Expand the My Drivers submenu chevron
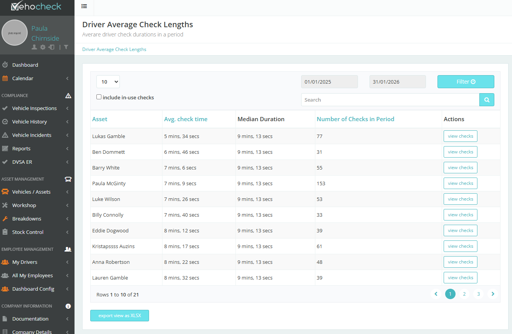The image size is (512, 334). point(67,262)
